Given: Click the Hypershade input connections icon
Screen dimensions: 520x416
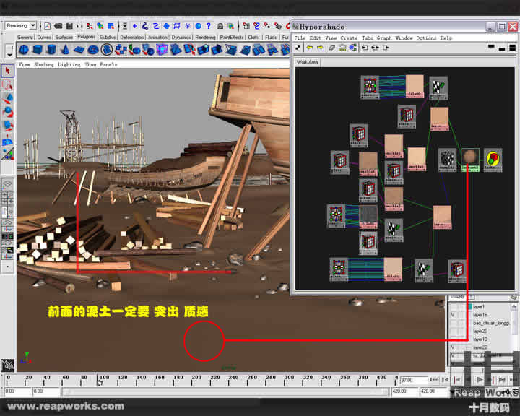Looking at the screenshot, I should pyautogui.click(x=364, y=48).
